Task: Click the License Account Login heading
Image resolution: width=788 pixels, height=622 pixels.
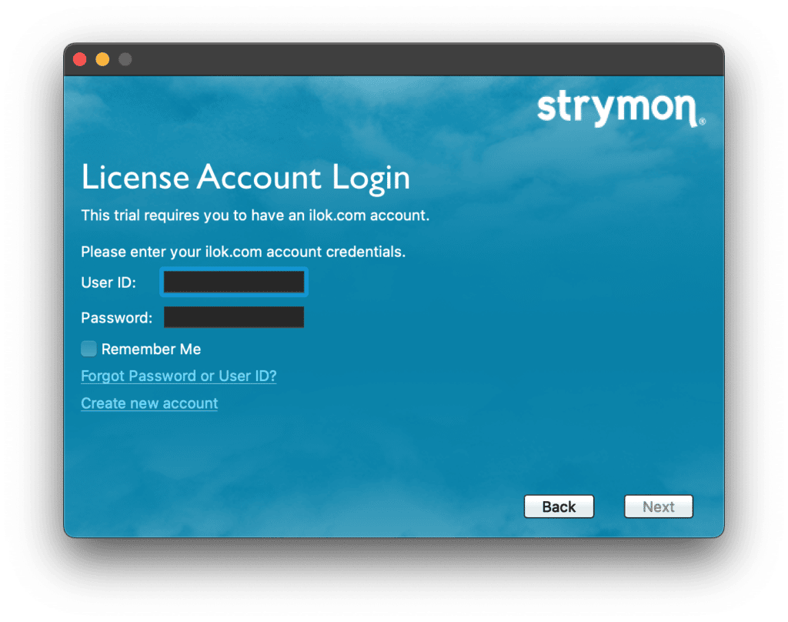Action: (x=245, y=177)
